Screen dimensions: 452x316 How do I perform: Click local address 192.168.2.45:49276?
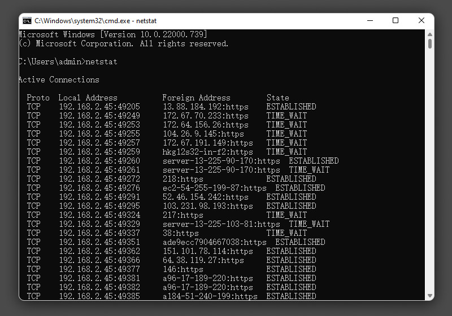(99, 188)
